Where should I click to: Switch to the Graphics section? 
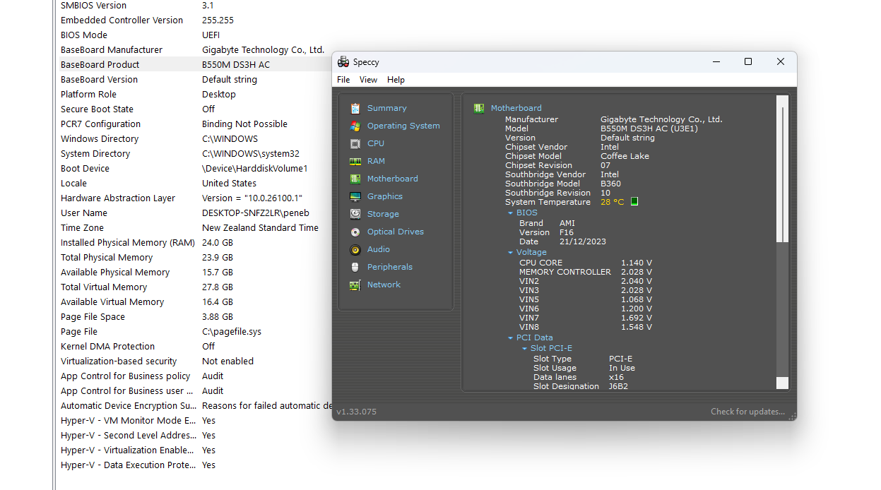point(385,196)
